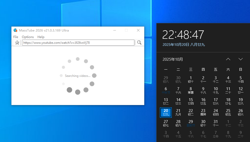The width and height of the screenshot is (250, 142).
Task: Select September 29 greyed-out date
Action: pyautogui.click(x=166, y=79)
